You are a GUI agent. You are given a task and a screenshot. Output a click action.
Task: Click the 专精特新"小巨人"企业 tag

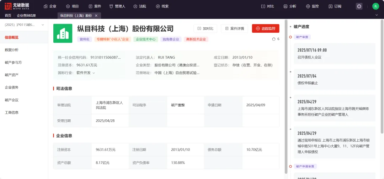113,39
